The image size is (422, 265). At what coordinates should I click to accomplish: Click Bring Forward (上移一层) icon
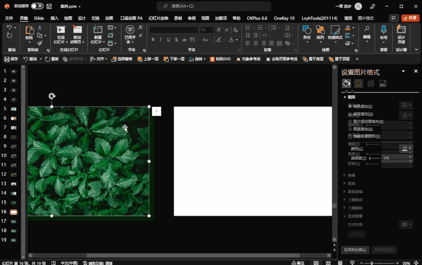(140, 59)
